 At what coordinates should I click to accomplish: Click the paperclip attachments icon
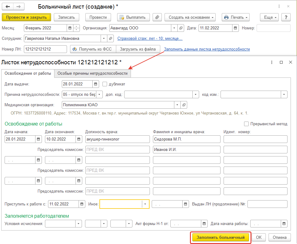[x=157, y=17]
